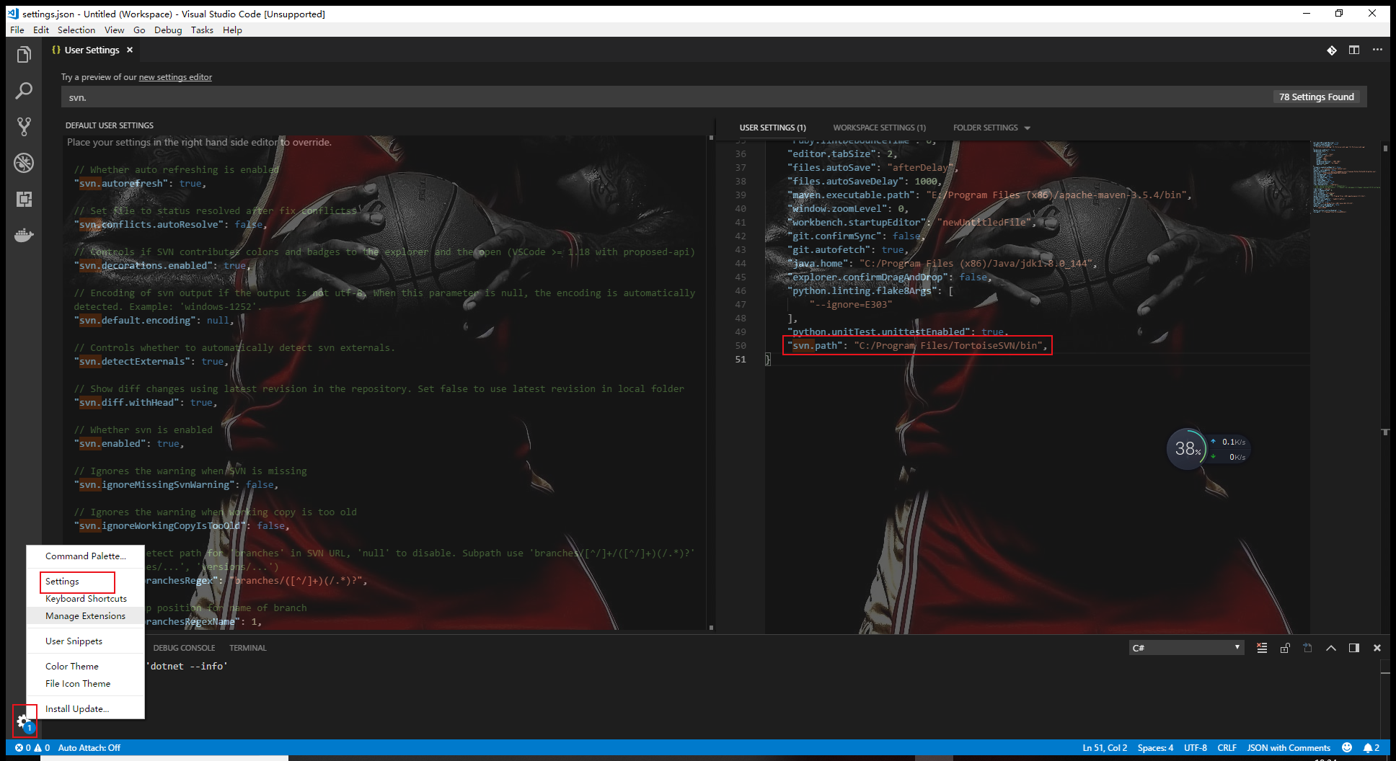Expand the FOLDER SETTINGS dropdown
The image size is (1396, 761).
pyautogui.click(x=991, y=128)
